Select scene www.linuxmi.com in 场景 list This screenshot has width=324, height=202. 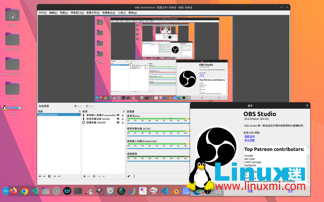[59, 115]
